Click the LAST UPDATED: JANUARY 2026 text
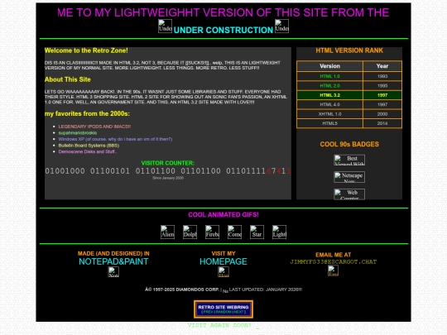447x335 pixels. tap(266, 290)
